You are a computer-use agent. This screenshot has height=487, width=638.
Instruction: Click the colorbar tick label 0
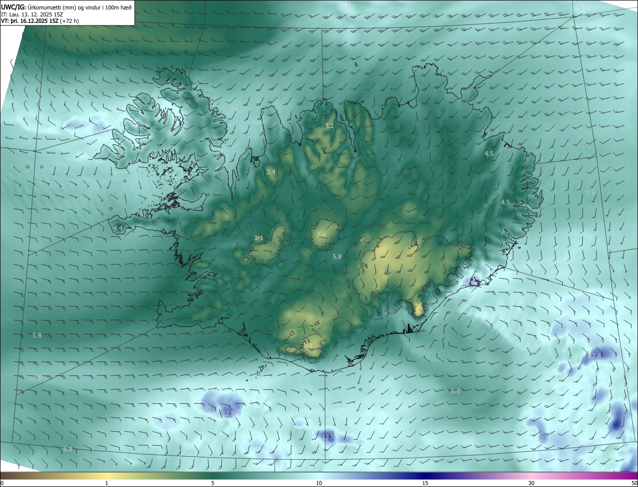coord(2,483)
